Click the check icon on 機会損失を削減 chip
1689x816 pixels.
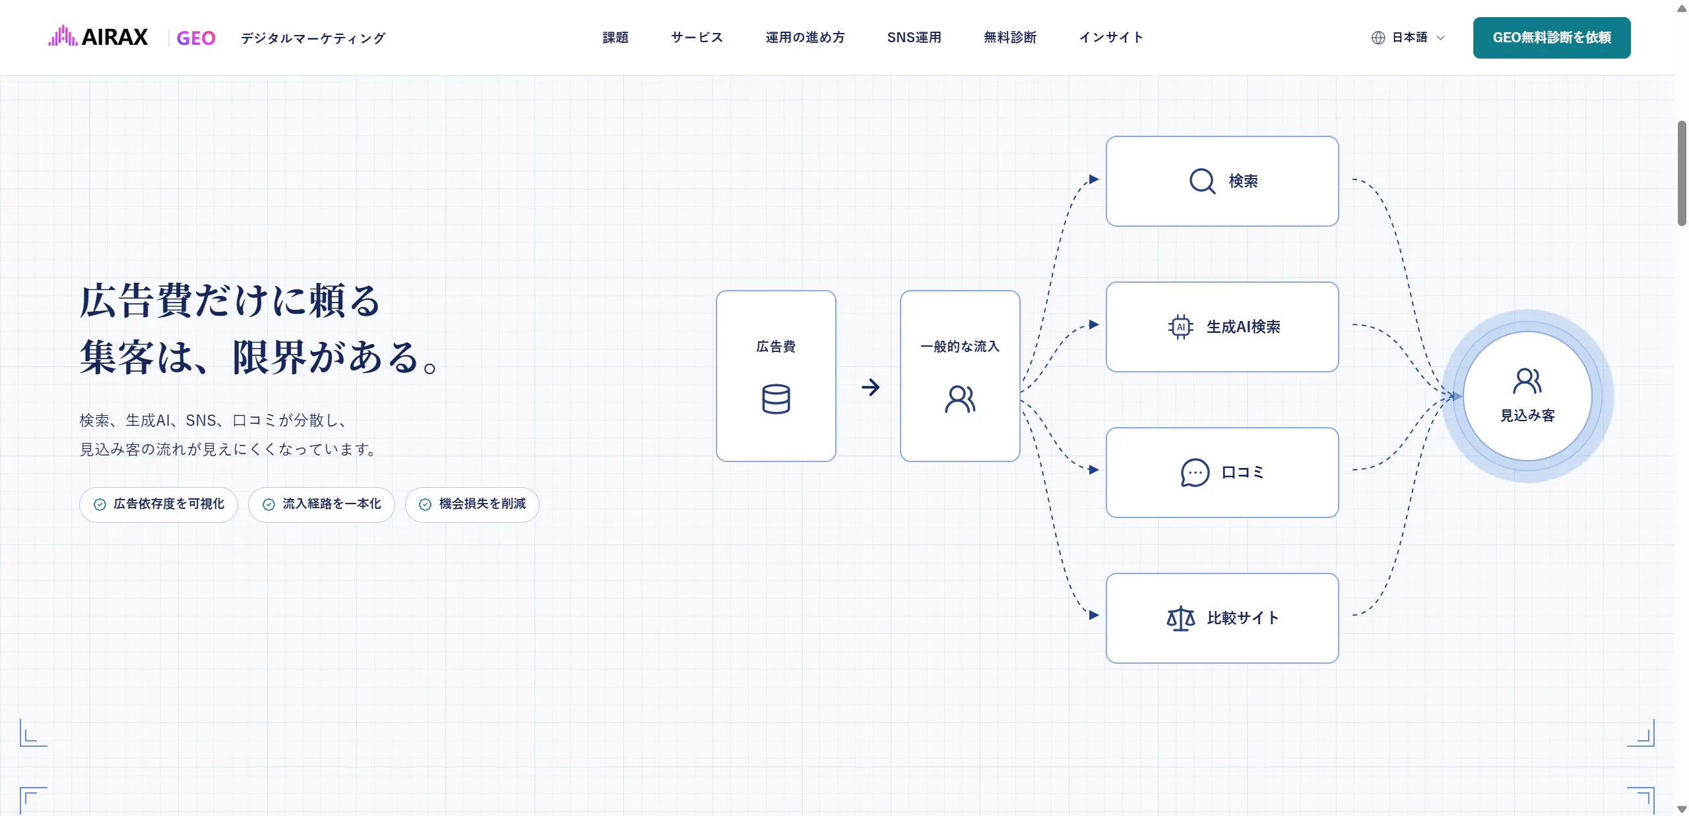tap(426, 504)
